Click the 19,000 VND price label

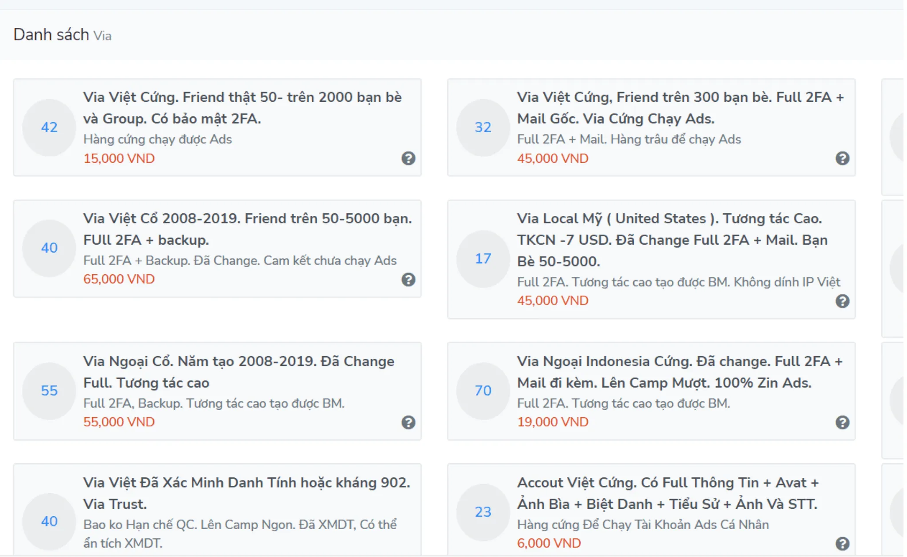[552, 422]
